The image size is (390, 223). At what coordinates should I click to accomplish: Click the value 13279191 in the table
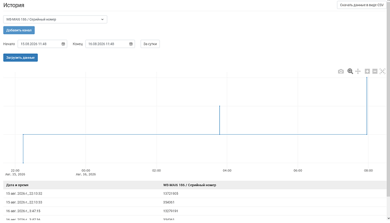tap(171, 211)
